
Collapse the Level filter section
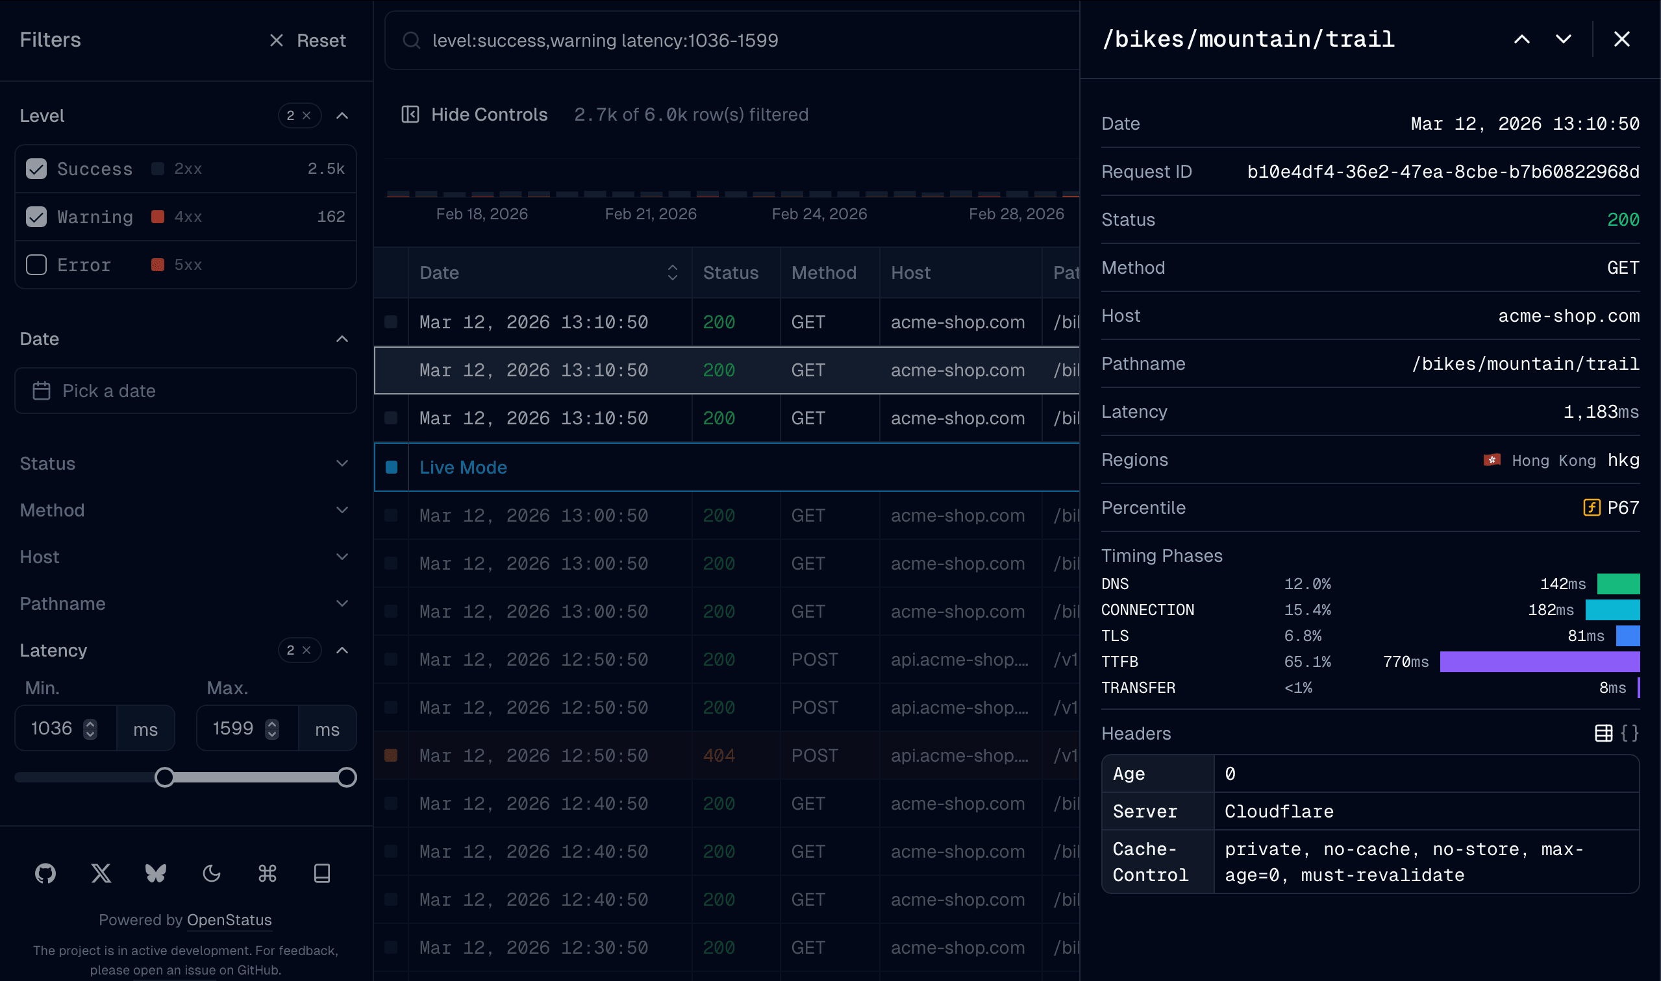pyautogui.click(x=342, y=115)
